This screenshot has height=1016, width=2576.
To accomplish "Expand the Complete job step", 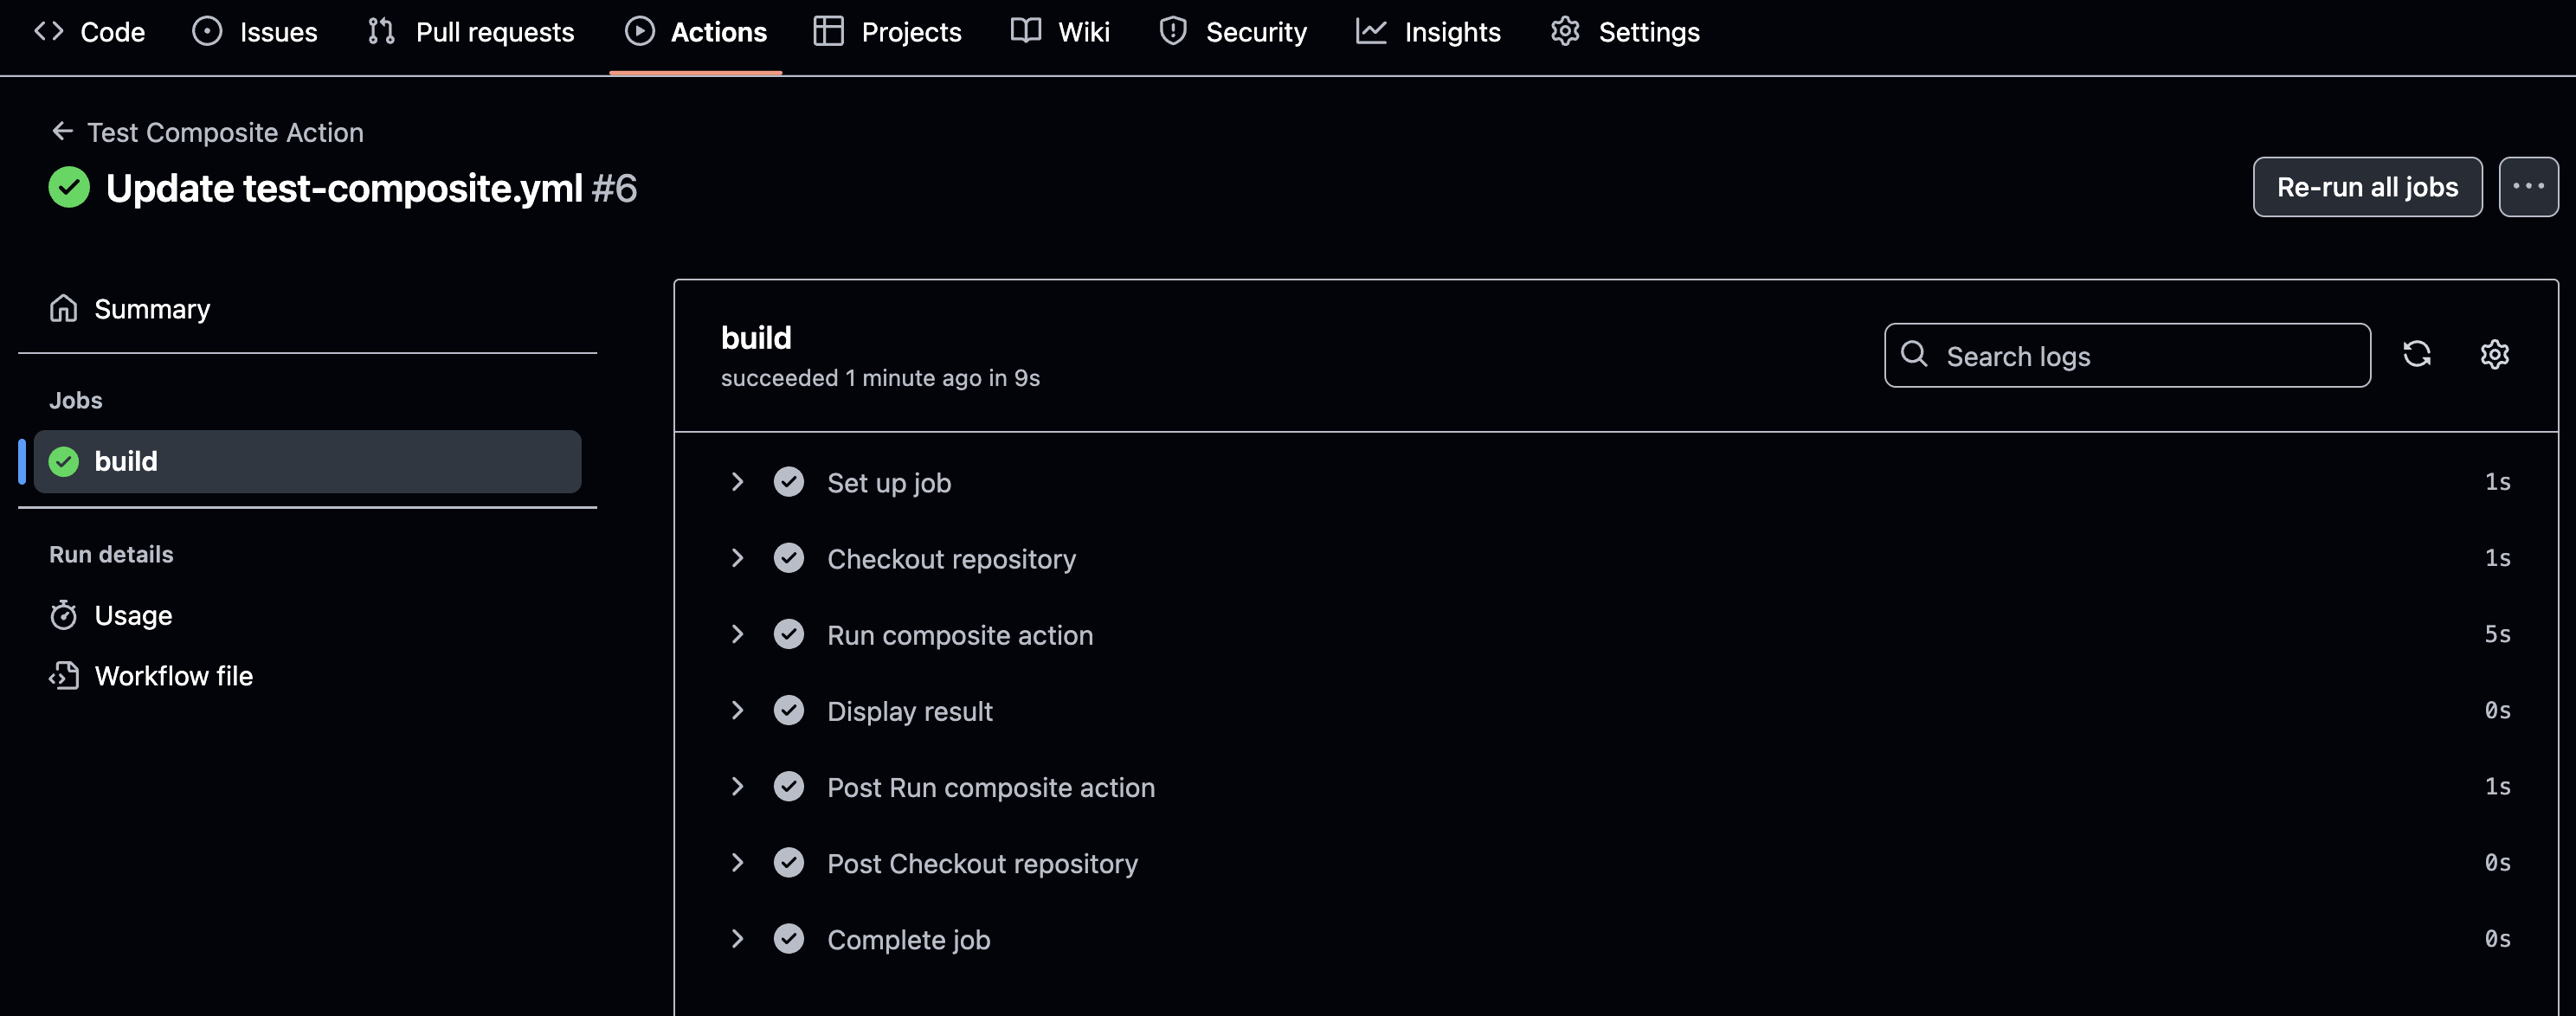I will tap(737, 938).
